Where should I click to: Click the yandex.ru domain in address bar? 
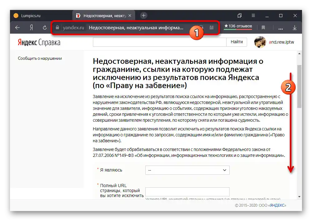[x=73, y=28]
